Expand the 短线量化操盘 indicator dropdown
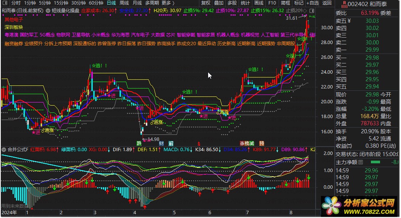 pos(48,11)
